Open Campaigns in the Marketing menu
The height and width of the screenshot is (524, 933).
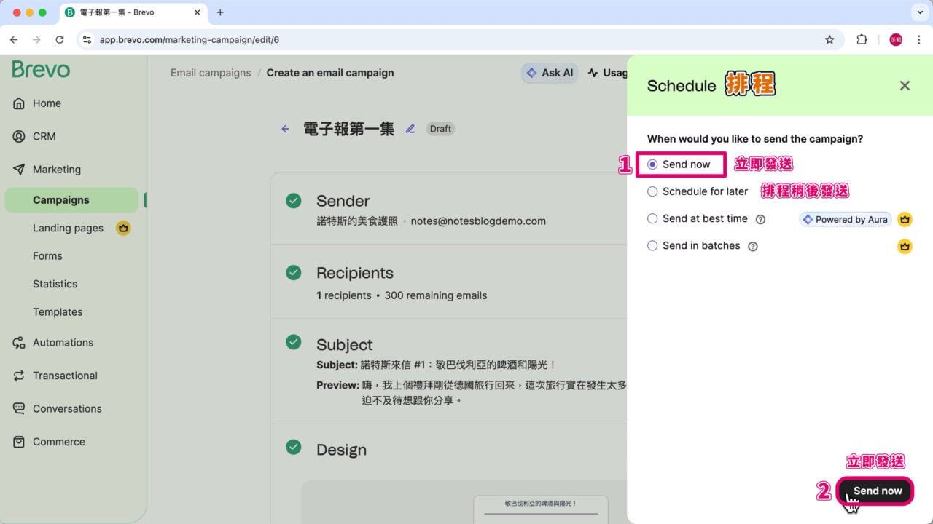coord(61,200)
